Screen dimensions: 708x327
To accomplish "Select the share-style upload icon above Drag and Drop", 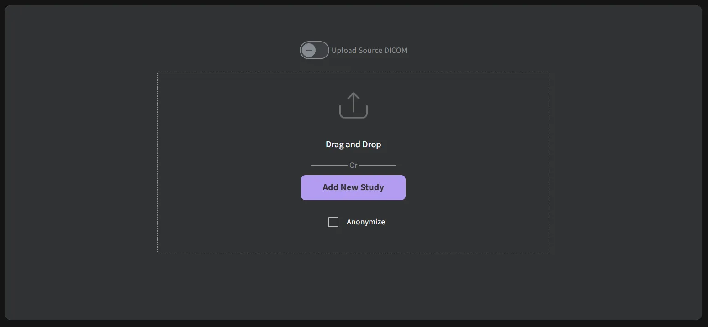I will coord(353,105).
